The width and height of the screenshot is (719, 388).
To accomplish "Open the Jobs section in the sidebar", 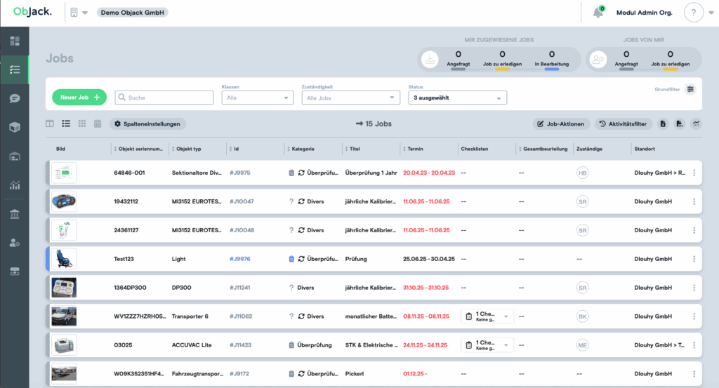I will (x=14, y=69).
